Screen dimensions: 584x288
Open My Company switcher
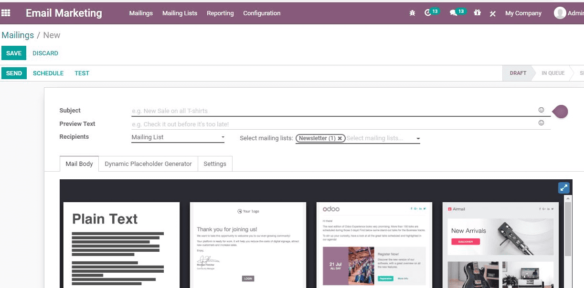pyautogui.click(x=523, y=13)
